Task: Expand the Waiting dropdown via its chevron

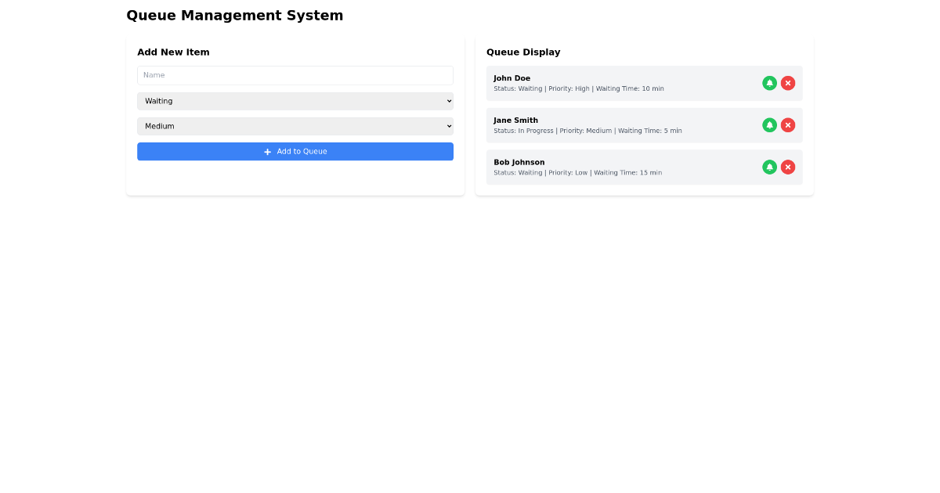Action: click(447, 100)
